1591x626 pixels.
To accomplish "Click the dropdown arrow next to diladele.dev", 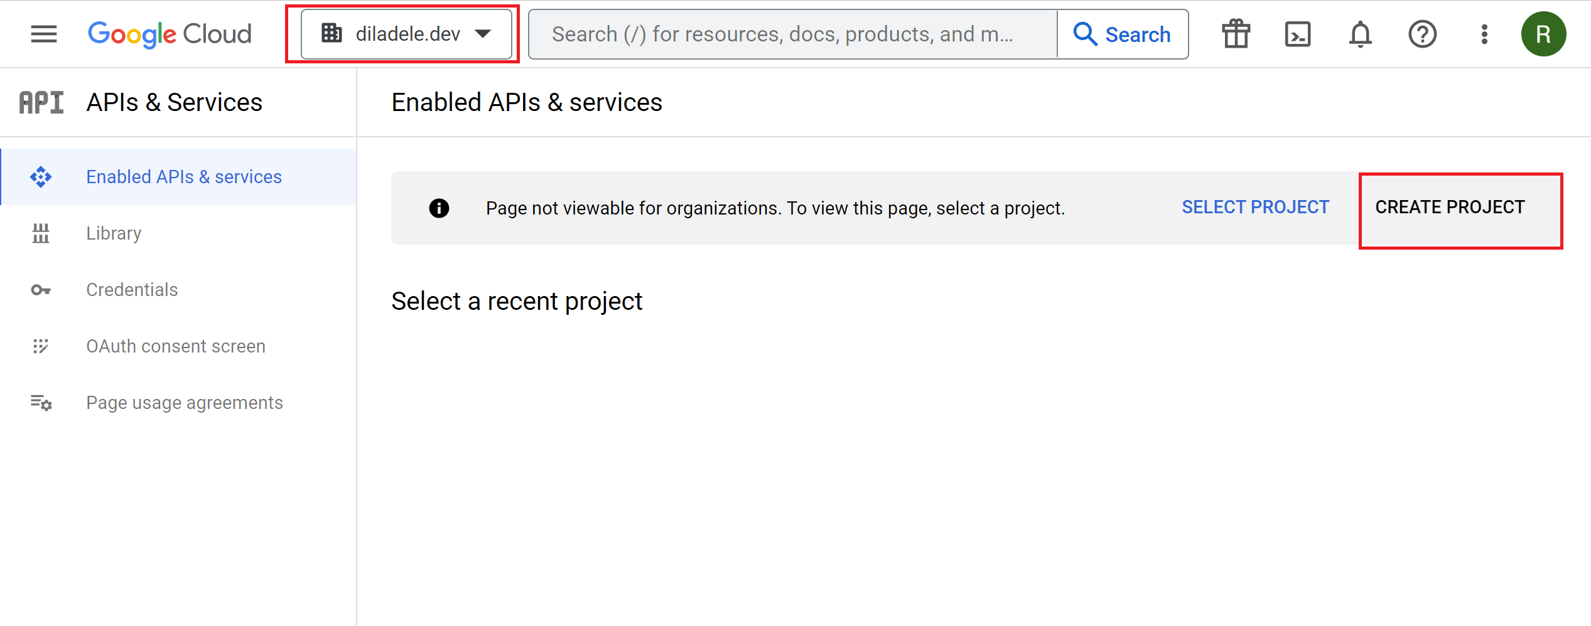I will (483, 34).
